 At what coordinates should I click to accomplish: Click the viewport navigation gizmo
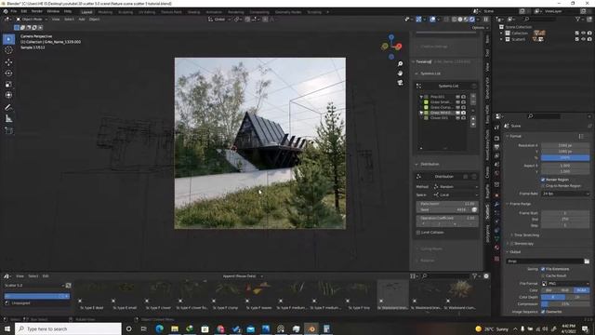(391, 47)
